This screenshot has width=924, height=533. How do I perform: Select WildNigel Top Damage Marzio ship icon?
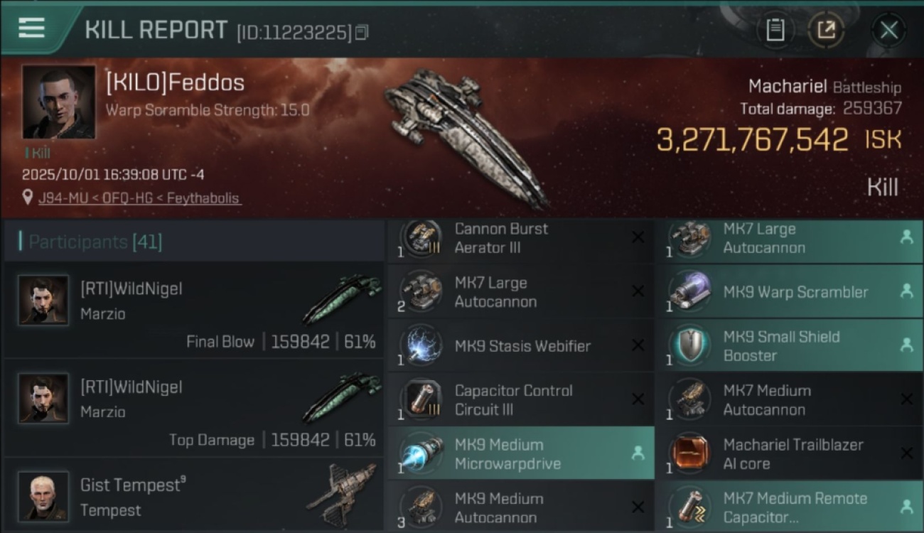343,398
